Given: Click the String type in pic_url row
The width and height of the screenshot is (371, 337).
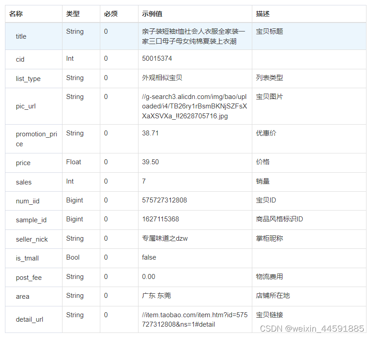Looking at the screenshot, I should coord(75,97).
